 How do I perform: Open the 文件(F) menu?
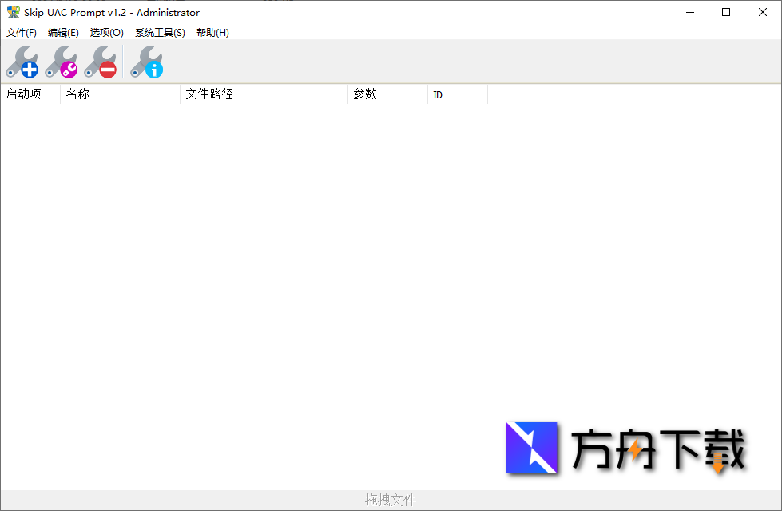22,33
